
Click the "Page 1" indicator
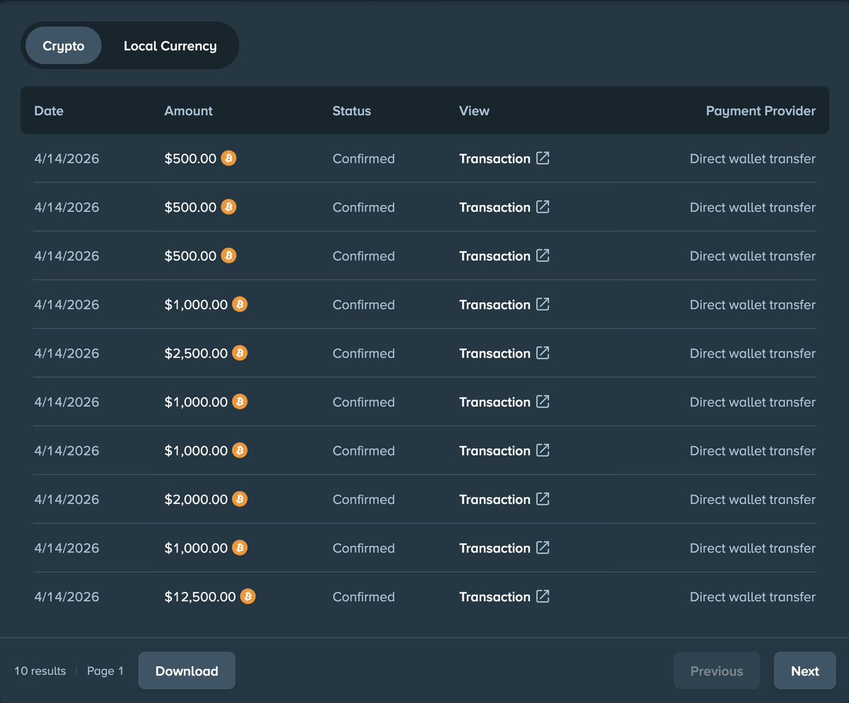tap(105, 670)
